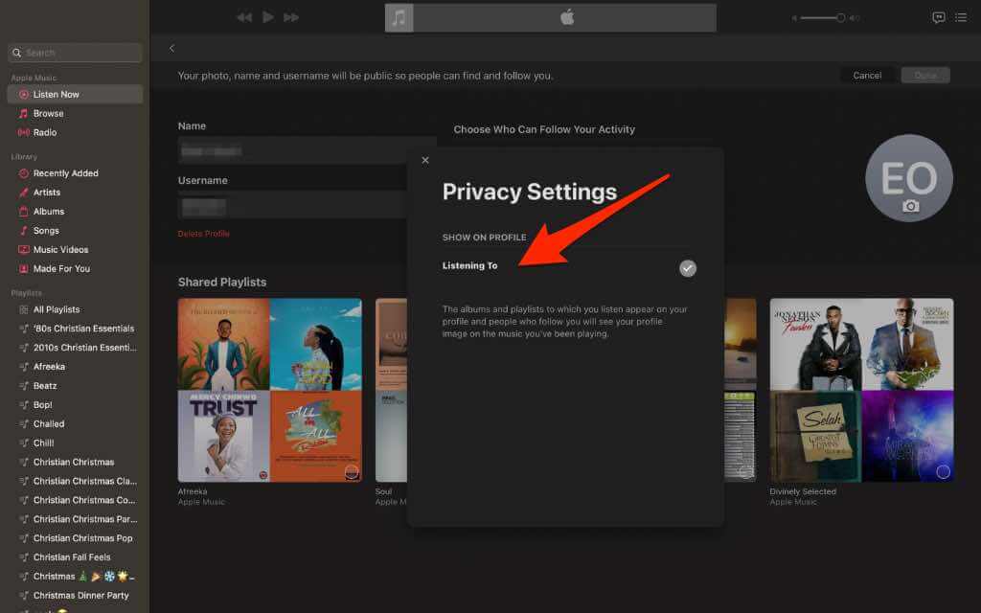Click the camera icon on profile photo
The image size is (981, 613).
[910, 206]
